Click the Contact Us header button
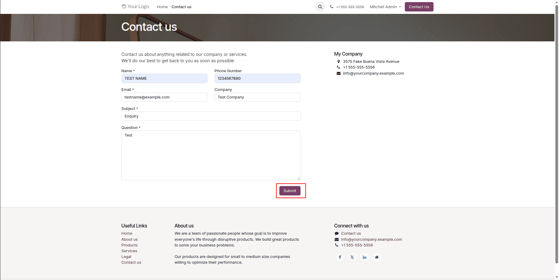This screenshot has width=559, height=280. pos(419,7)
